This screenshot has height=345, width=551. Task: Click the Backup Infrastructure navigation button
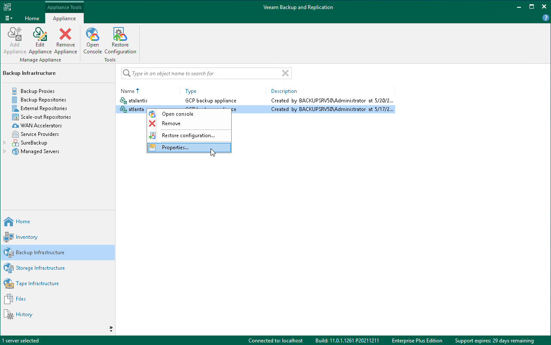pos(58,253)
